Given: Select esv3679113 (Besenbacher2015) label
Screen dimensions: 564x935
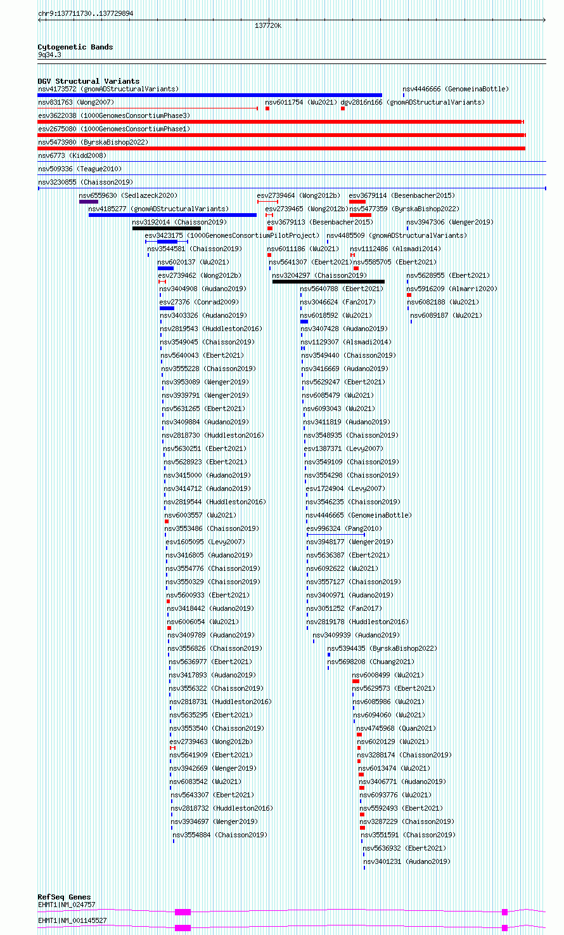Looking at the screenshot, I should [320, 223].
